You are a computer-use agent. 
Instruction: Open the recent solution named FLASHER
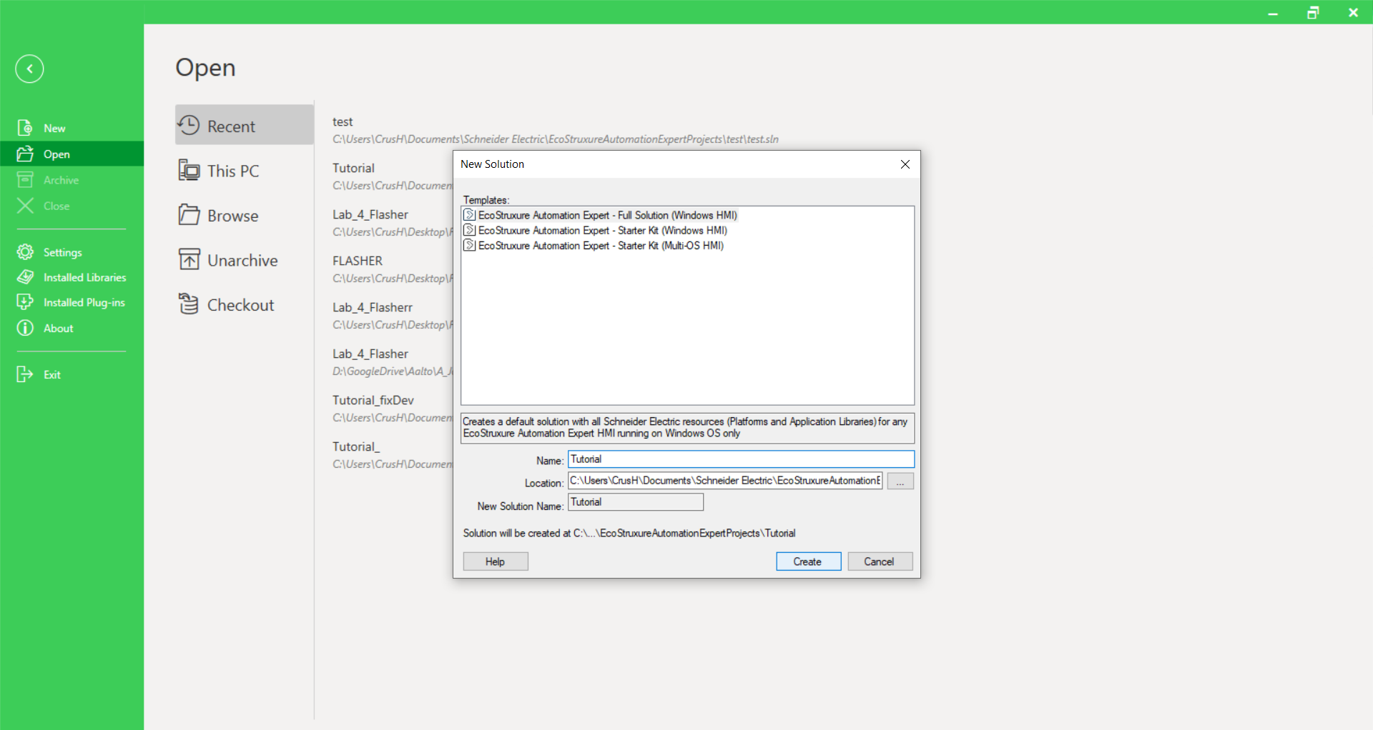[x=358, y=261]
